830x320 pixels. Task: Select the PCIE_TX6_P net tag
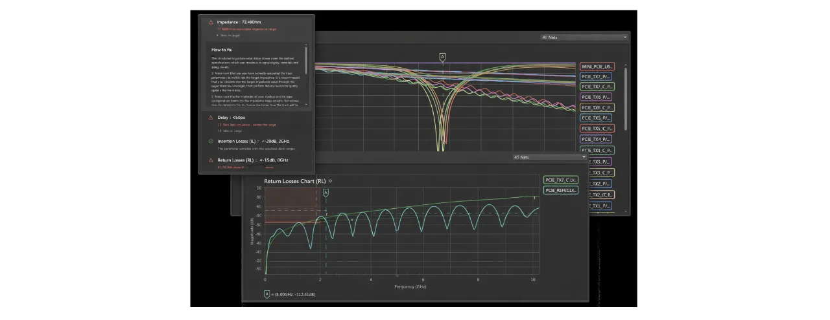coord(597,97)
